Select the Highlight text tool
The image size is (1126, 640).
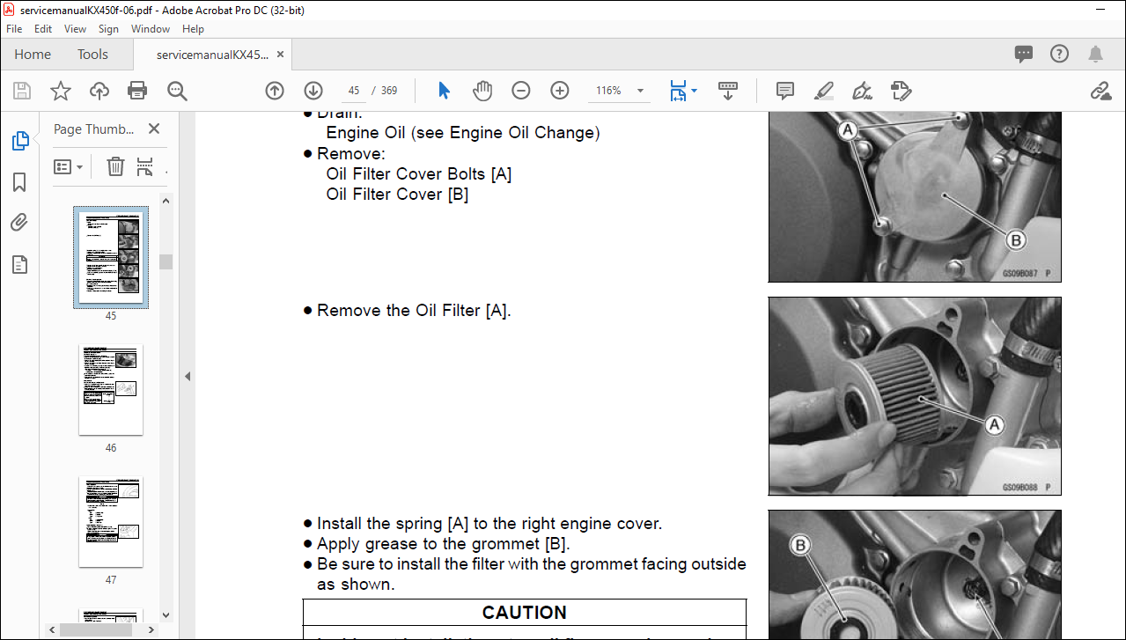pyautogui.click(x=824, y=91)
